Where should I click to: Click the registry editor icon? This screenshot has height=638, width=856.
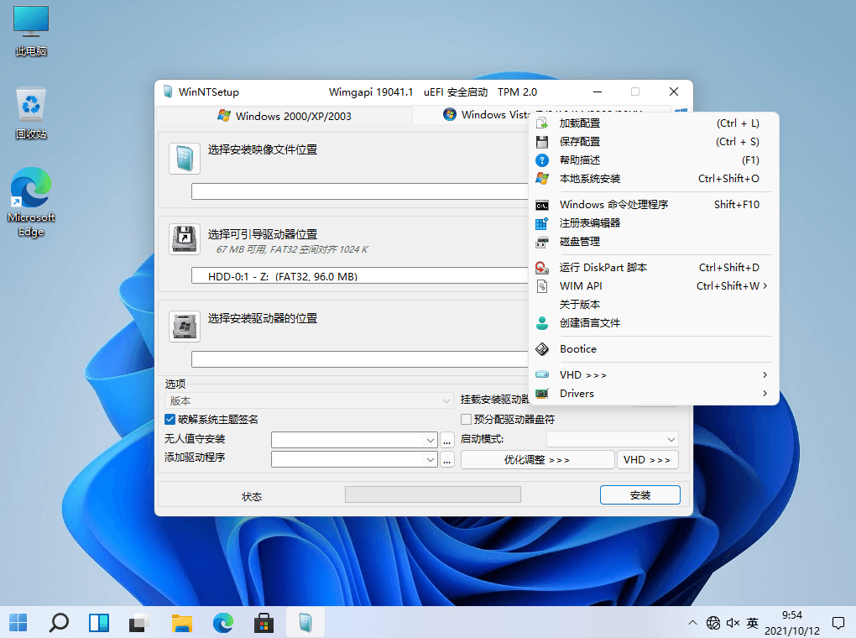point(542,223)
